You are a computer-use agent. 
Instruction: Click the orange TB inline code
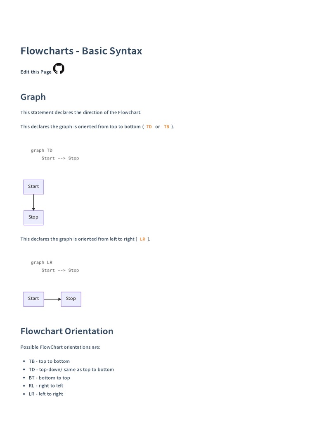[167, 127]
